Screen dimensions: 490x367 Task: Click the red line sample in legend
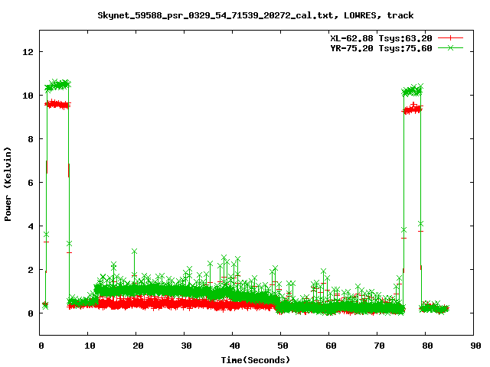pos(450,38)
